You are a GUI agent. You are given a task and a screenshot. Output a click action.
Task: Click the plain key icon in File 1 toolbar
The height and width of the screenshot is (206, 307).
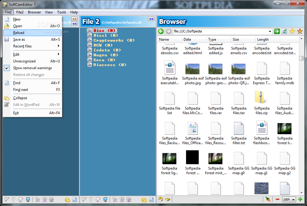tap(14, 200)
